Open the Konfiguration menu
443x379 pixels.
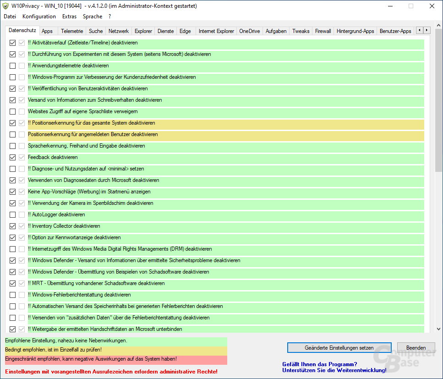click(x=39, y=16)
